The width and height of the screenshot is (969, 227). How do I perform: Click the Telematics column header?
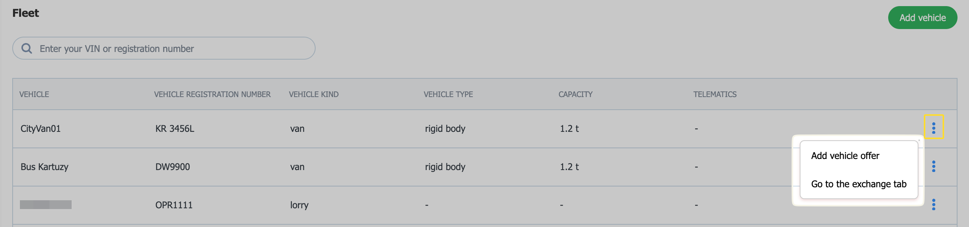[715, 94]
